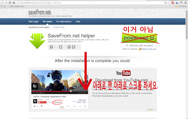The image size is (188, 119).
Task: Open the 기타 북마크 folder
Action: click(181, 6)
